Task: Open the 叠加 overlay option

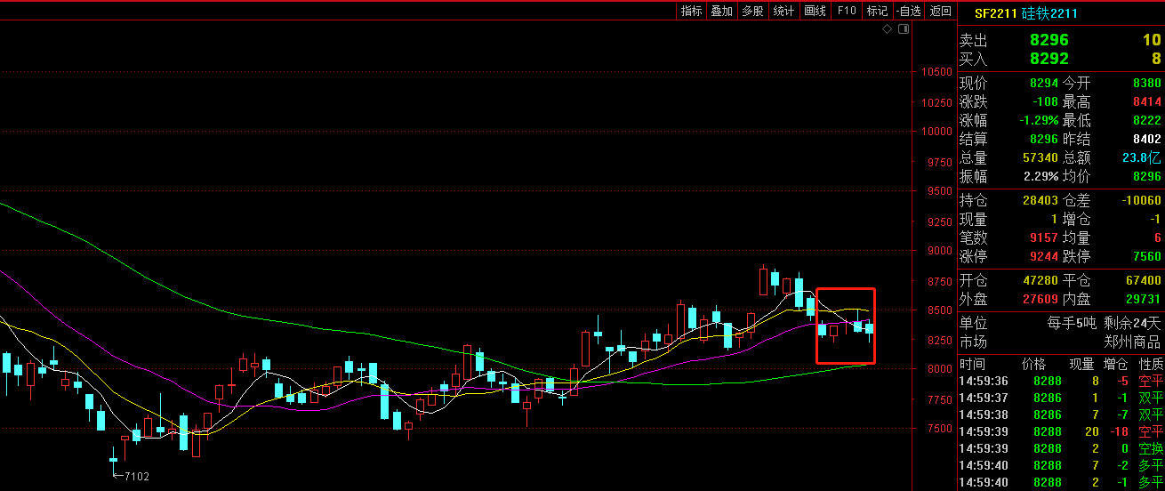Action: 721,11
